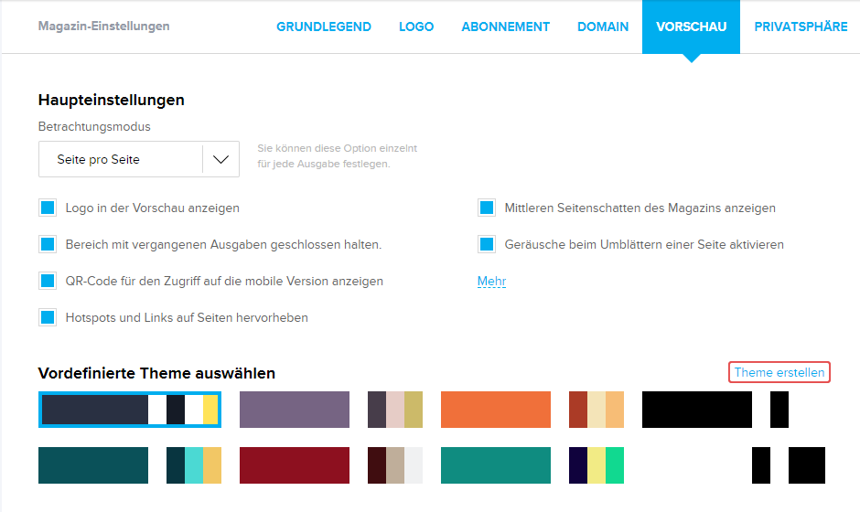Toggle 'Logo in der Vorschau anzeigen' checkbox
Viewport: 860px width, 512px height.
pos(48,208)
